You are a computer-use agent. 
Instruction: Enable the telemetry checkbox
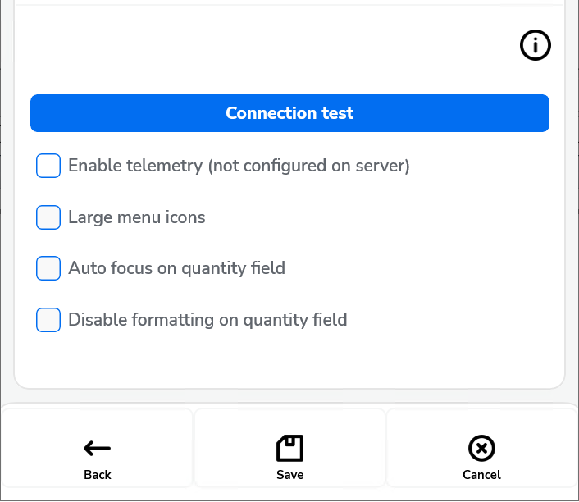click(x=48, y=166)
